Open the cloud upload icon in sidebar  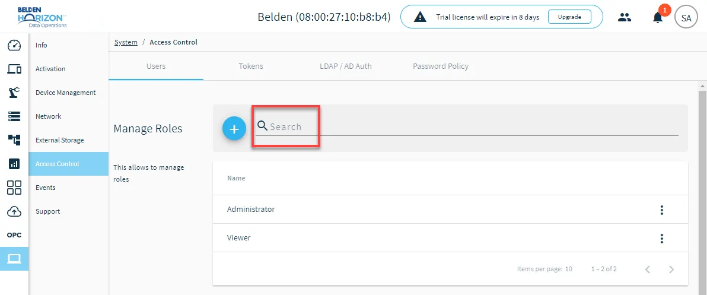[x=14, y=211]
